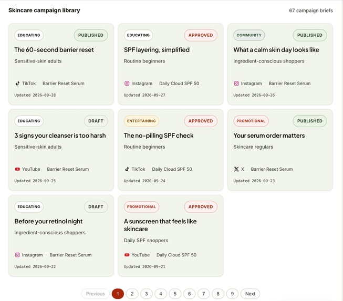Viewport: 343px width, 301px height.
Task: Click 'Daily SPF shoppers' audience text
Action: pos(146,241)
